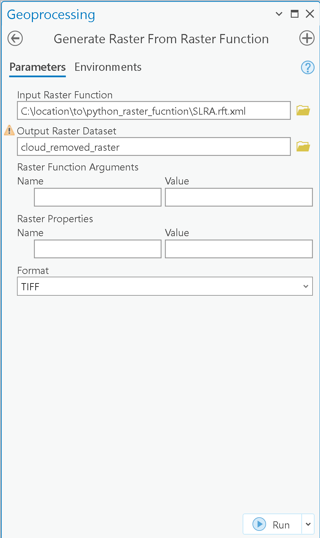Screen dimensions: 320x538
Task: Browse for the Output Raster Dataset location
Action: point(303,147)
